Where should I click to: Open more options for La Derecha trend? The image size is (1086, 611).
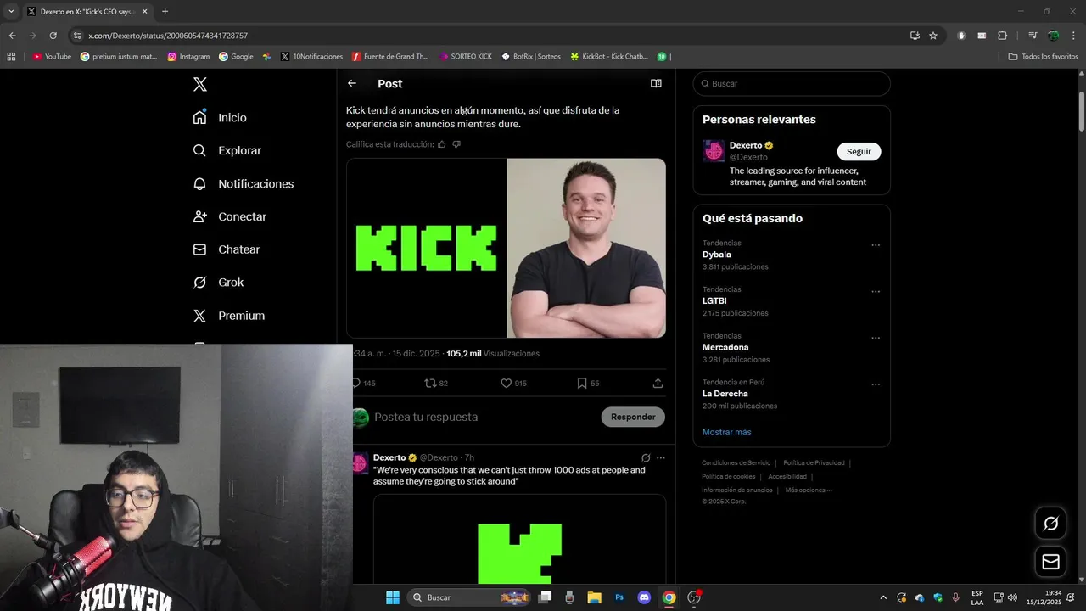pos(876,384)
